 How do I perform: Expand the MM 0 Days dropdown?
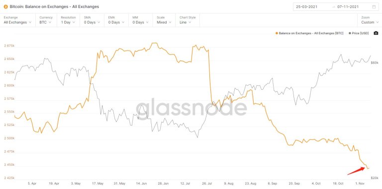pyautogui.click(x=141, y=20)
